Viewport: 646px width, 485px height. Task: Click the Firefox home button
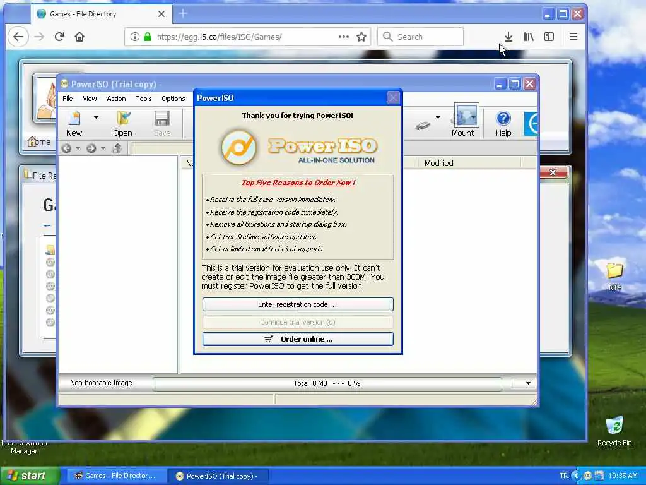pyautogui.click(x=79, y=37)
